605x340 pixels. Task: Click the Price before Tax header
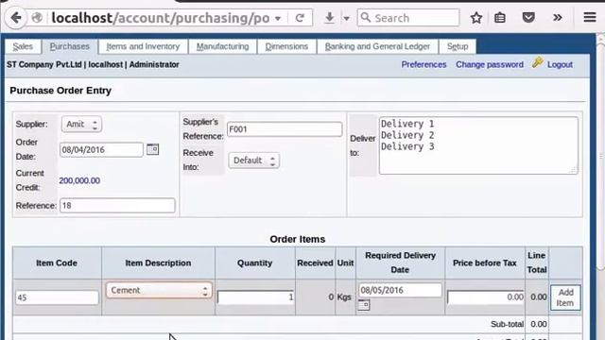(x=485, y=263)
